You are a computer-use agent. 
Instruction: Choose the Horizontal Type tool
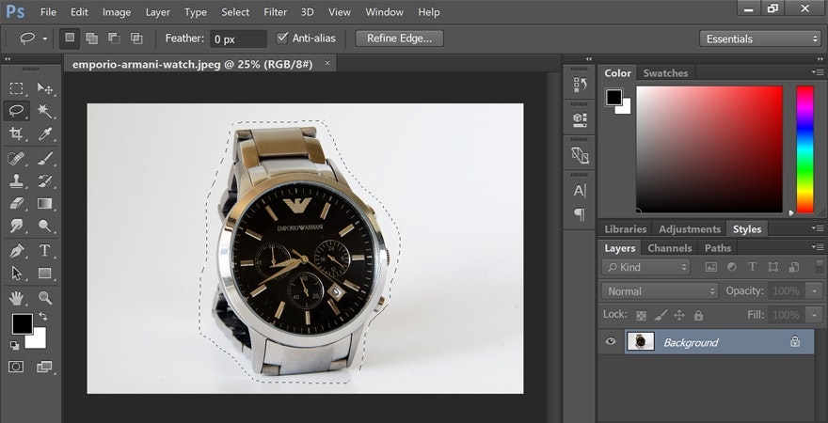click(x=44, y=250)
